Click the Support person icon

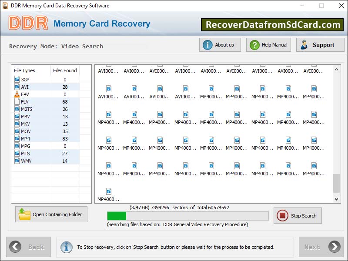[304, 45]
